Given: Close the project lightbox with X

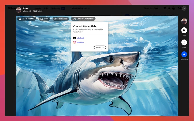Looking at the screenshot, I should 184,9.
